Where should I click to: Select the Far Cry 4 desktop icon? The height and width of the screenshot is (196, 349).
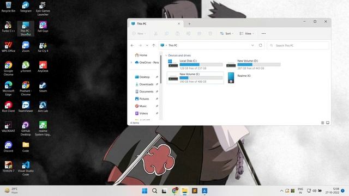43,47
